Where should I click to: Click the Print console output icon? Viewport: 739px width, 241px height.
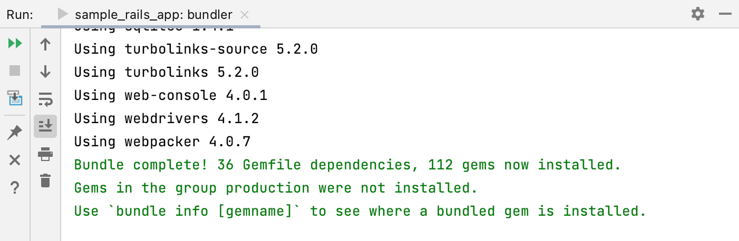pos(45,154)
